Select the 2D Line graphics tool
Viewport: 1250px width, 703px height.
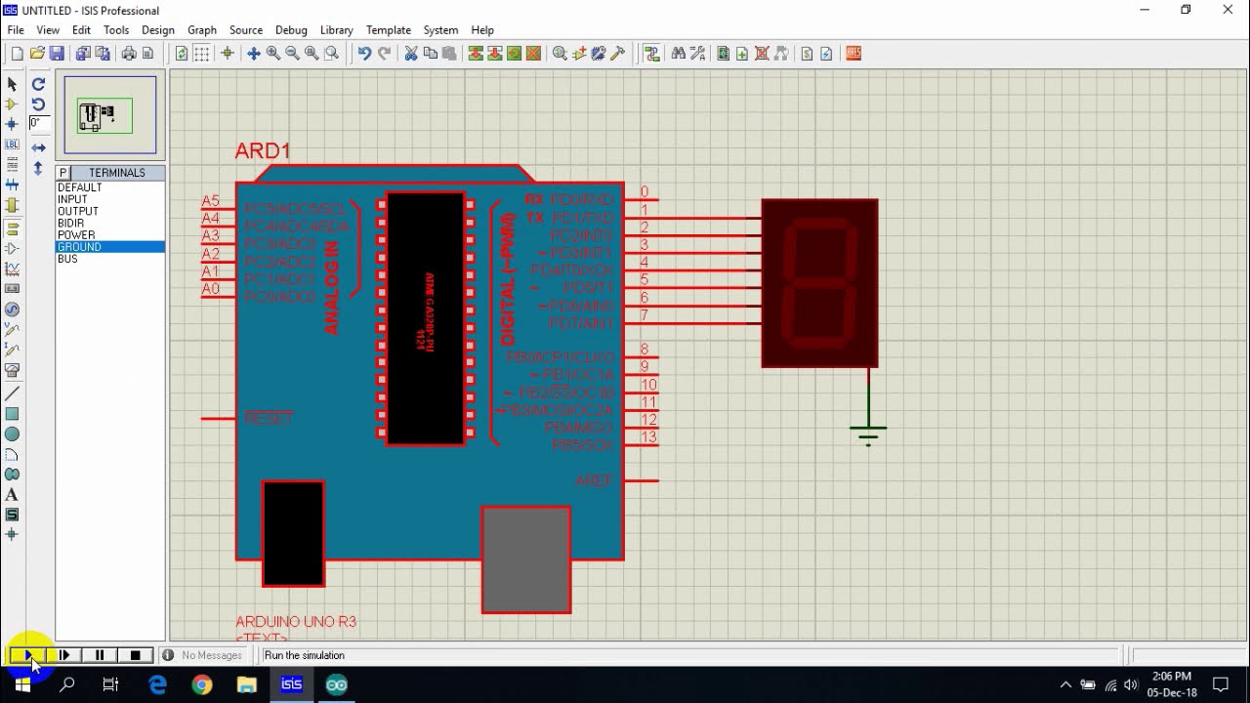[x=12, y=393]
